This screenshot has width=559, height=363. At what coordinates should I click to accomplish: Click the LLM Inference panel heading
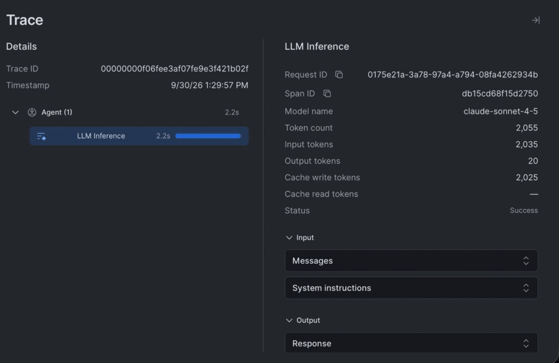tap(317, 47)
